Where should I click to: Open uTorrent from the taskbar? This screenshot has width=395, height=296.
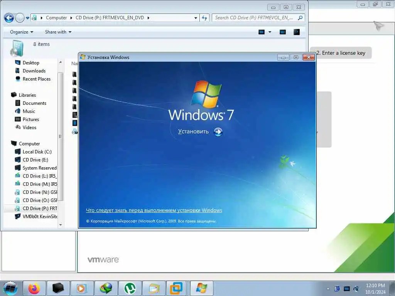130,288
